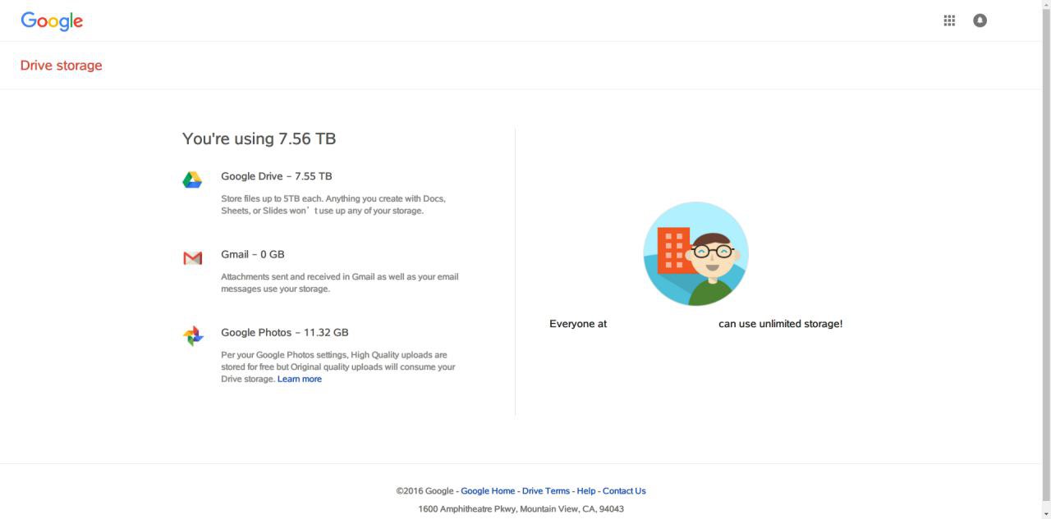Click the Google logo

coord(52,21)
